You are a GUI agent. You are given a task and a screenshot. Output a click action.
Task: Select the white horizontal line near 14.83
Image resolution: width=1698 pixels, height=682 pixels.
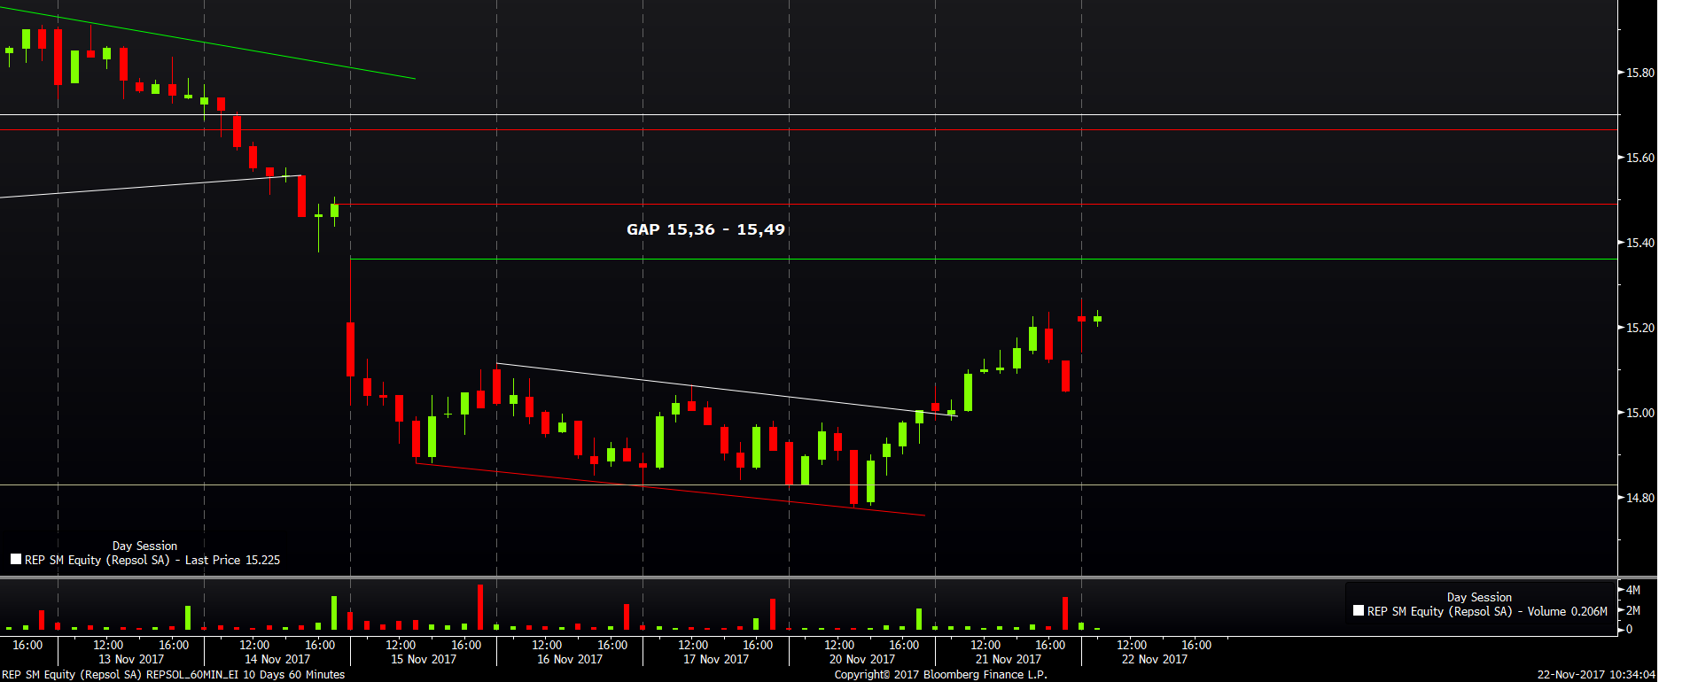tap(808, 484)
